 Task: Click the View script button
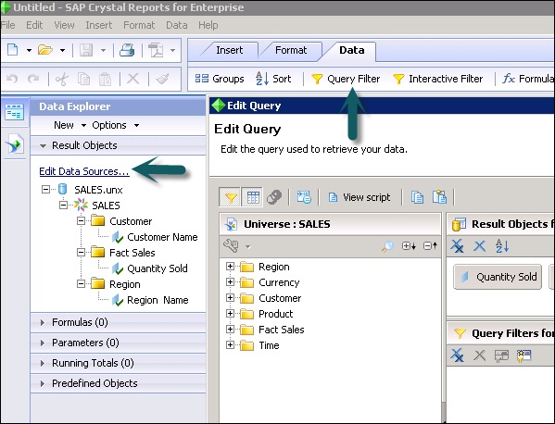click(359, 197)
